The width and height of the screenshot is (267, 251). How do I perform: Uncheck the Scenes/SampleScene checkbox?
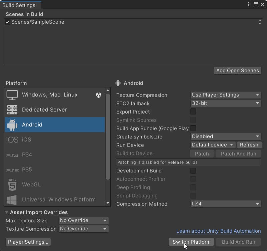7,22
